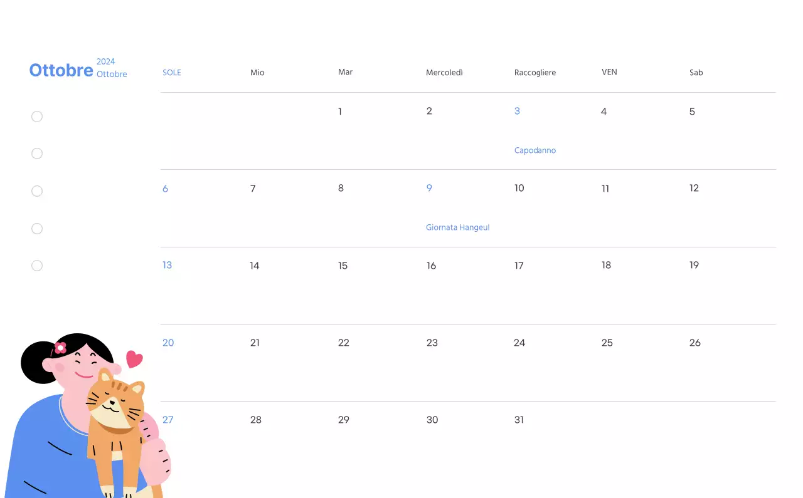Click the 2024 year label
The image size is (803, 498).
coord(105,61)
